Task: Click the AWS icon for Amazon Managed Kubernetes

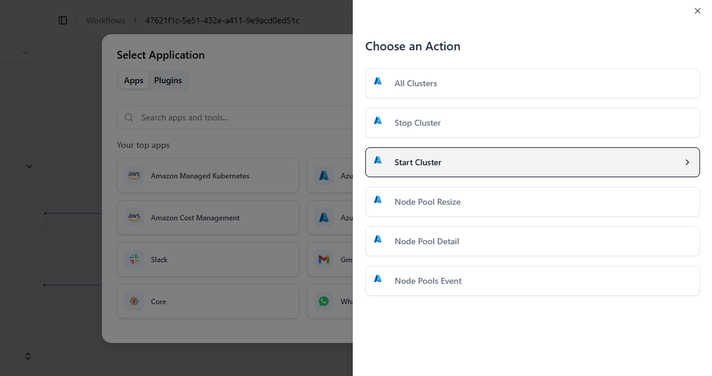Action: 134,175
